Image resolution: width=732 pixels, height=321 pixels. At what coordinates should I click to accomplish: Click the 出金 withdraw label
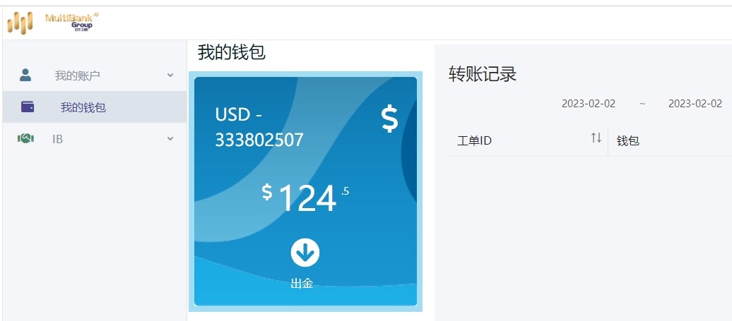click(302, 284)
